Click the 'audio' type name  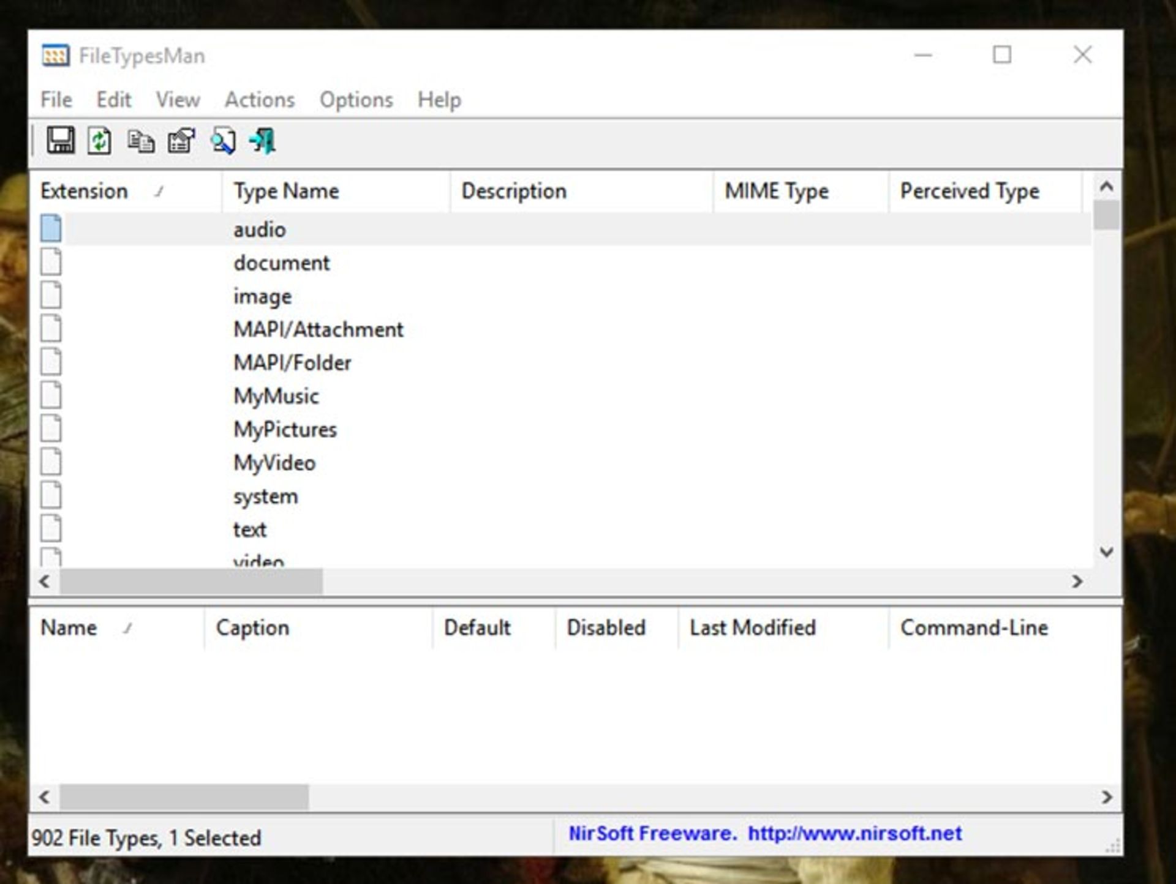tap(260, 230)
